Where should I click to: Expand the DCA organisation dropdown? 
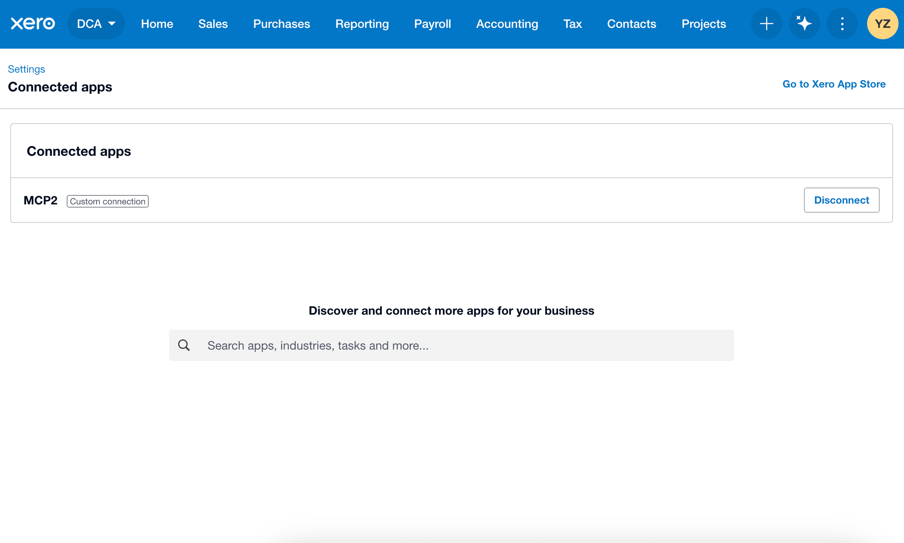(x=96, y=24)
